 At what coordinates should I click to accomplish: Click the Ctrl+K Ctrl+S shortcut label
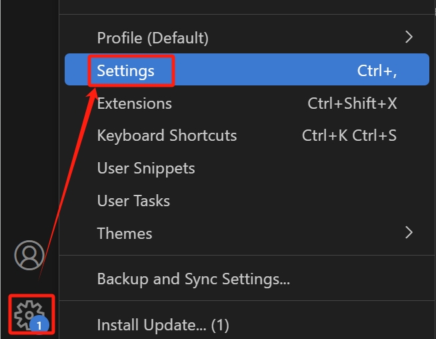coord(349,135)
